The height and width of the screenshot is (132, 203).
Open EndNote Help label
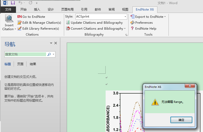[x=146, y=29]
